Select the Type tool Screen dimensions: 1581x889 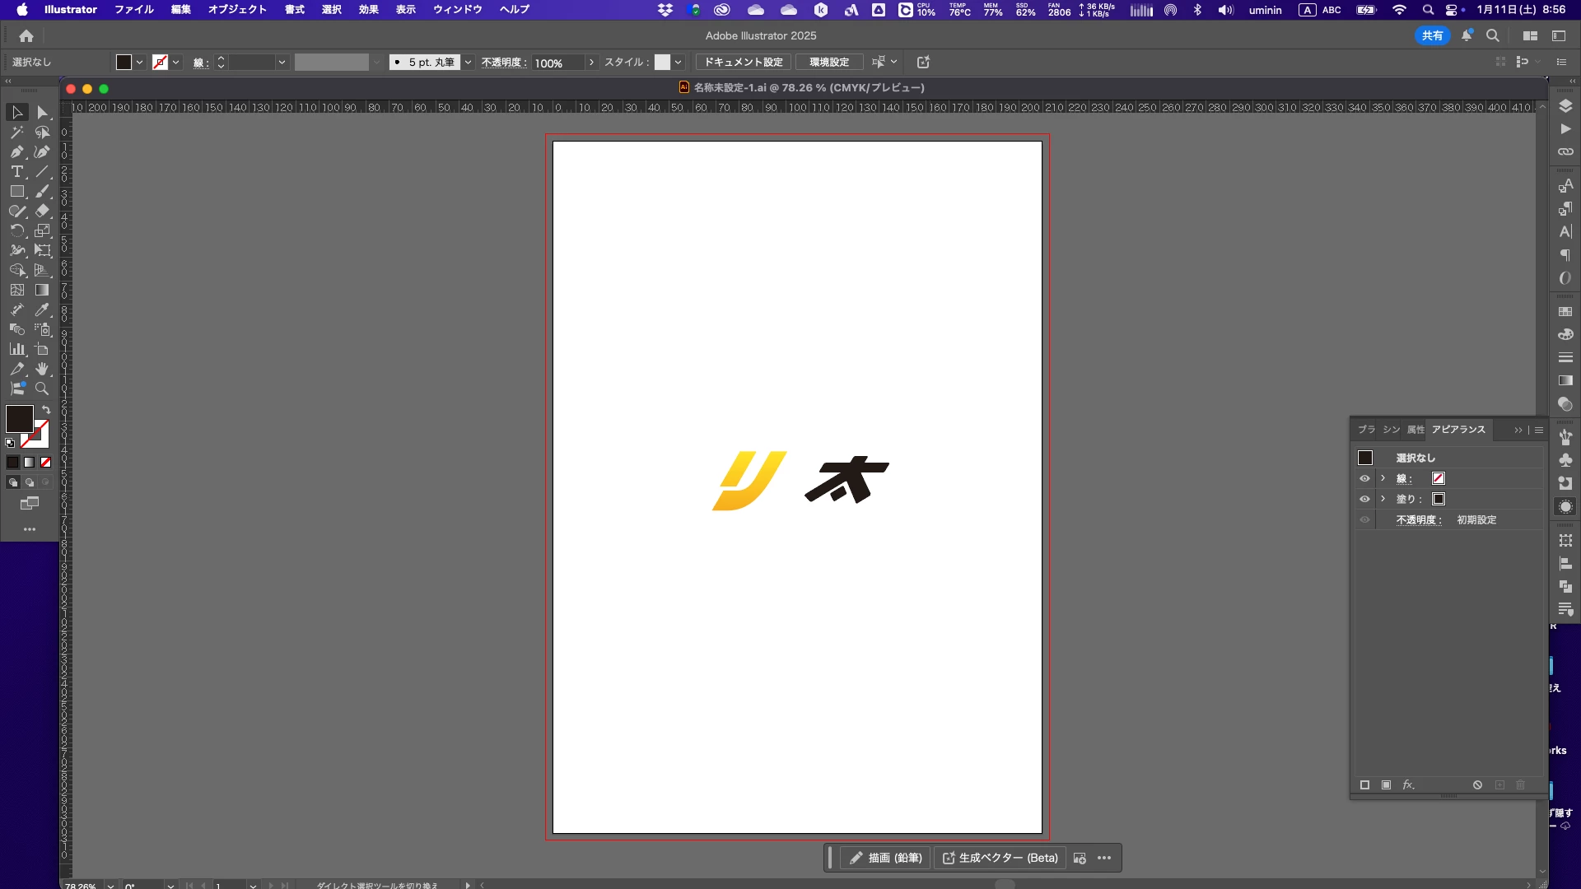[16, 171]
